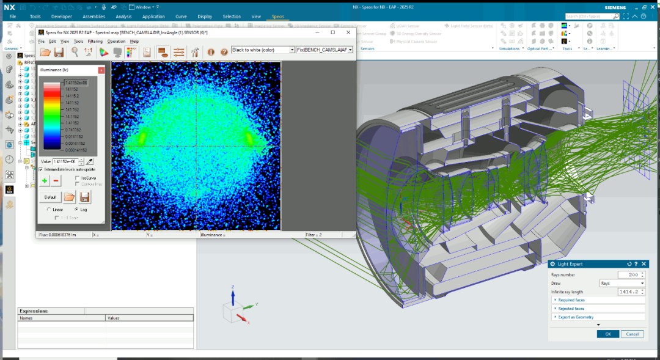
Task: Click the surface shapes icon in Spectral map
Action: (163, 52)
